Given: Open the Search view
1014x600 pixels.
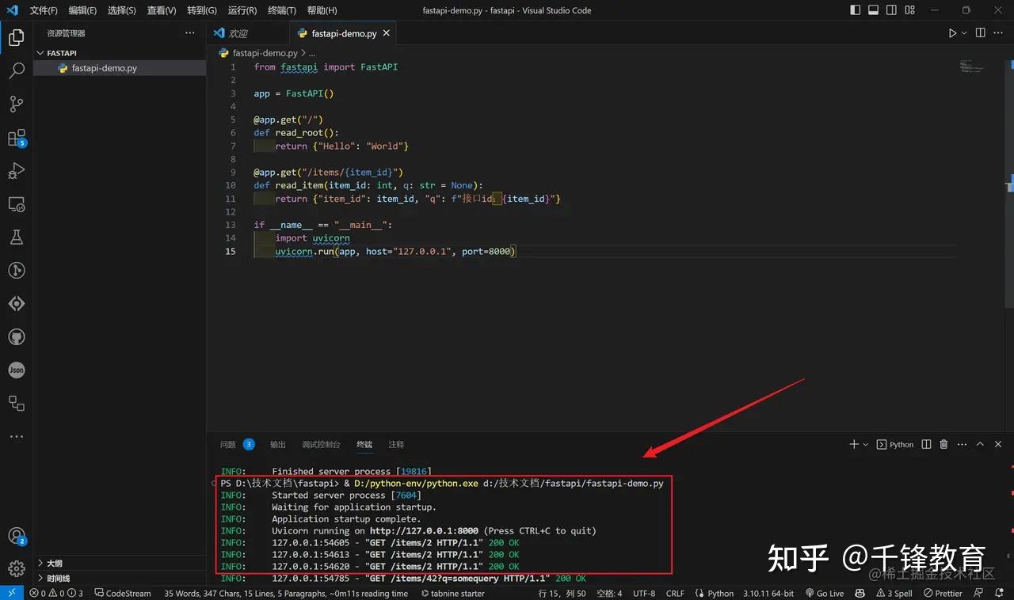Looking at the screenshot, I should pos(17,70).
